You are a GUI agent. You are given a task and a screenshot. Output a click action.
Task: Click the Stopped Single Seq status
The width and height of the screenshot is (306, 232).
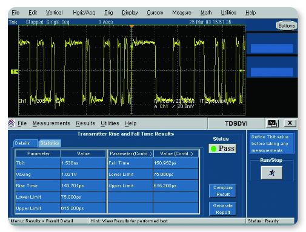(47, 22)
